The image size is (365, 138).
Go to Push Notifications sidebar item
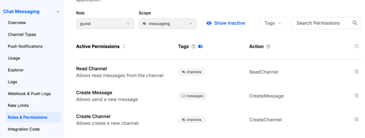coord(25,47)
